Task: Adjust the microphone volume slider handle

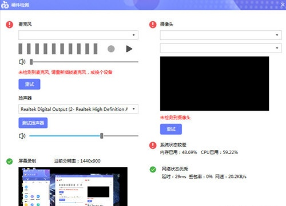Action: [31, 62]
